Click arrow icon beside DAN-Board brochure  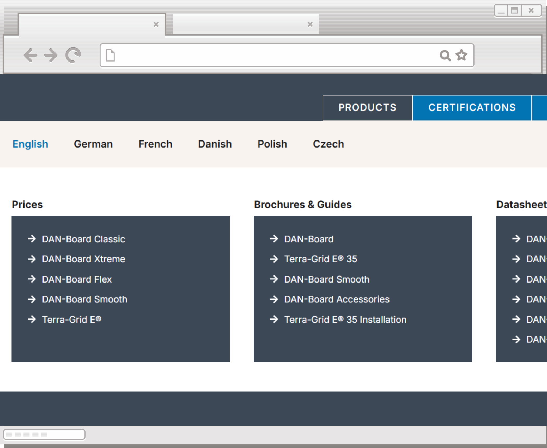click(x=274, y=239)
